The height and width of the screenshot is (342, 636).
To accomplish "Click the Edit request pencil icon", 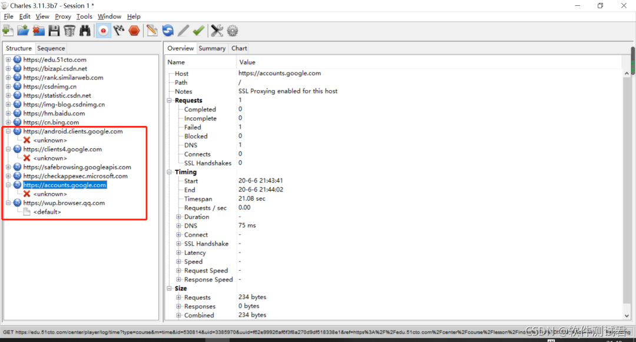I will 183,31.
